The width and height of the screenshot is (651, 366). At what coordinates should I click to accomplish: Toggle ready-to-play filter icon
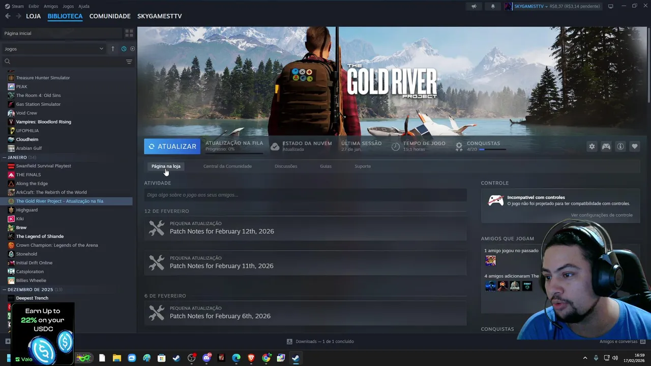(132, 49)
